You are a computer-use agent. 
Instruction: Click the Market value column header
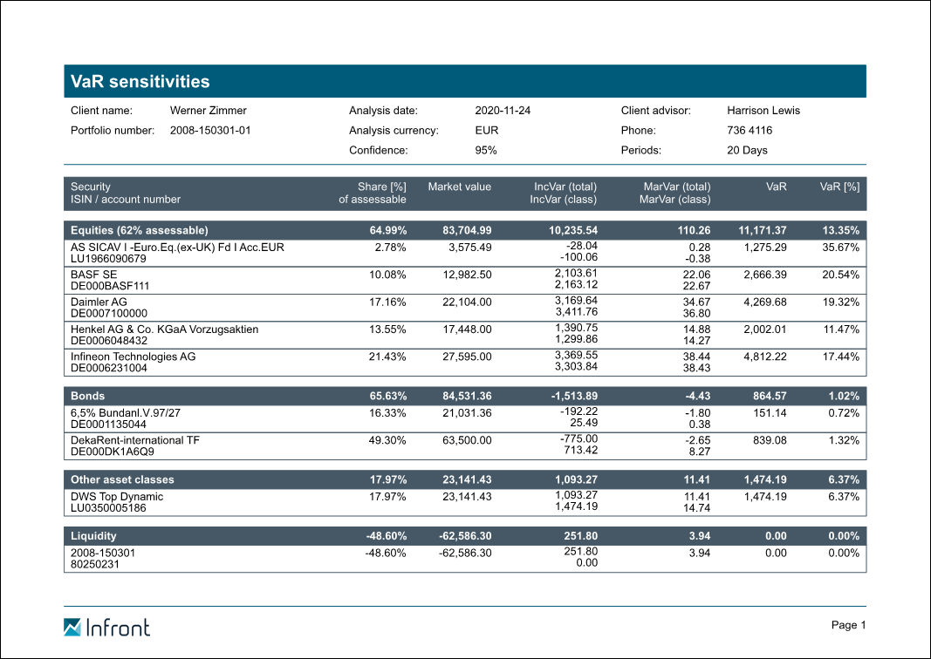[x=459, y=187]
